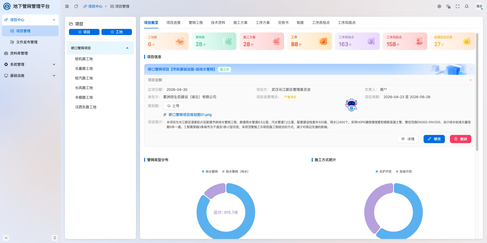This screenshot has height=243, width=487.
Task: Collapse the 硚口管网项目 tree node
Action: (x=127, y=48)
